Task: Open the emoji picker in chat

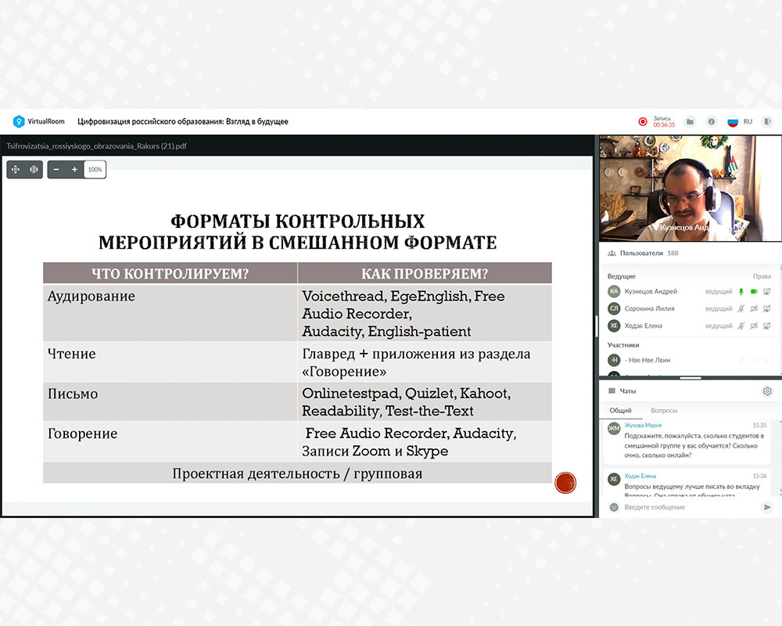Action: 614,507
